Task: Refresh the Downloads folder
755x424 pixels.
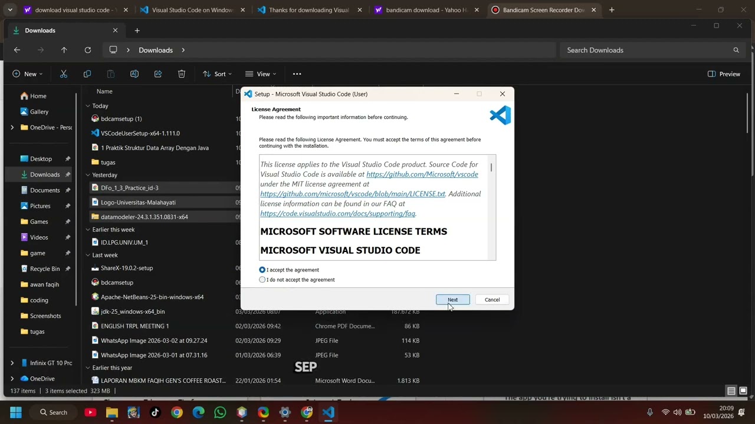Action: 88,50
